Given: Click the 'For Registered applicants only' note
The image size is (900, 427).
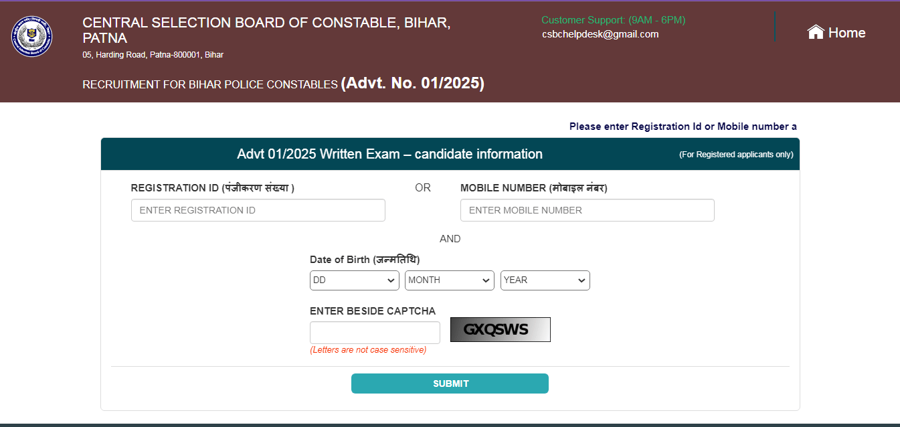Looking at the screenshot, I should 736,155.
